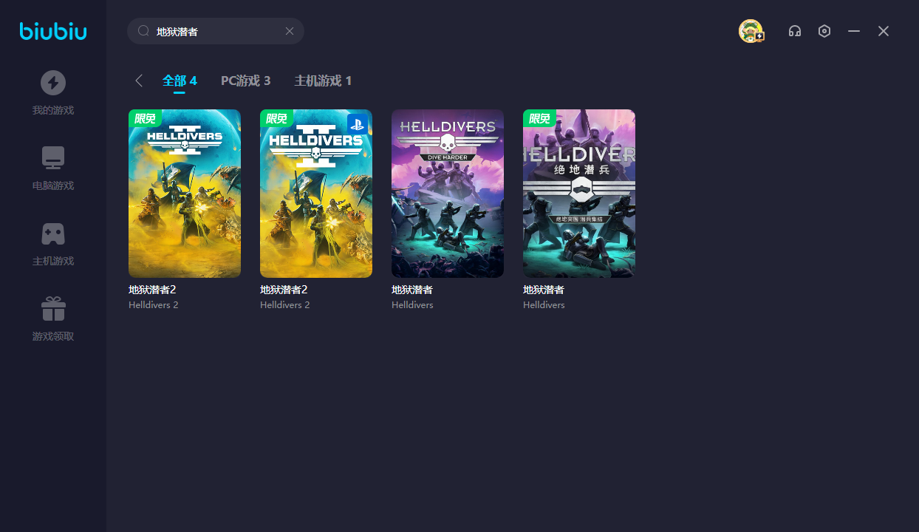Open 游戏领取 gift box icon
This screenshot has width=919, height=532.
click(53, 309)
